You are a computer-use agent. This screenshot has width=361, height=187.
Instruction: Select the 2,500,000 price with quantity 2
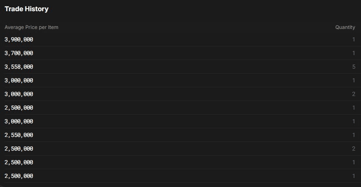(19, 149)
